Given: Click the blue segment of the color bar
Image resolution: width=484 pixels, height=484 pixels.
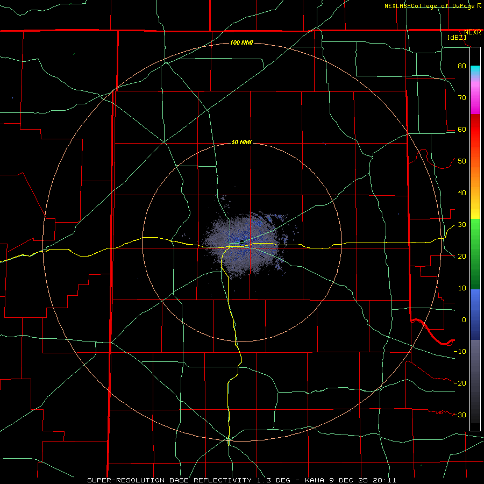Looking at the screenshot, I should pos(475,314).
